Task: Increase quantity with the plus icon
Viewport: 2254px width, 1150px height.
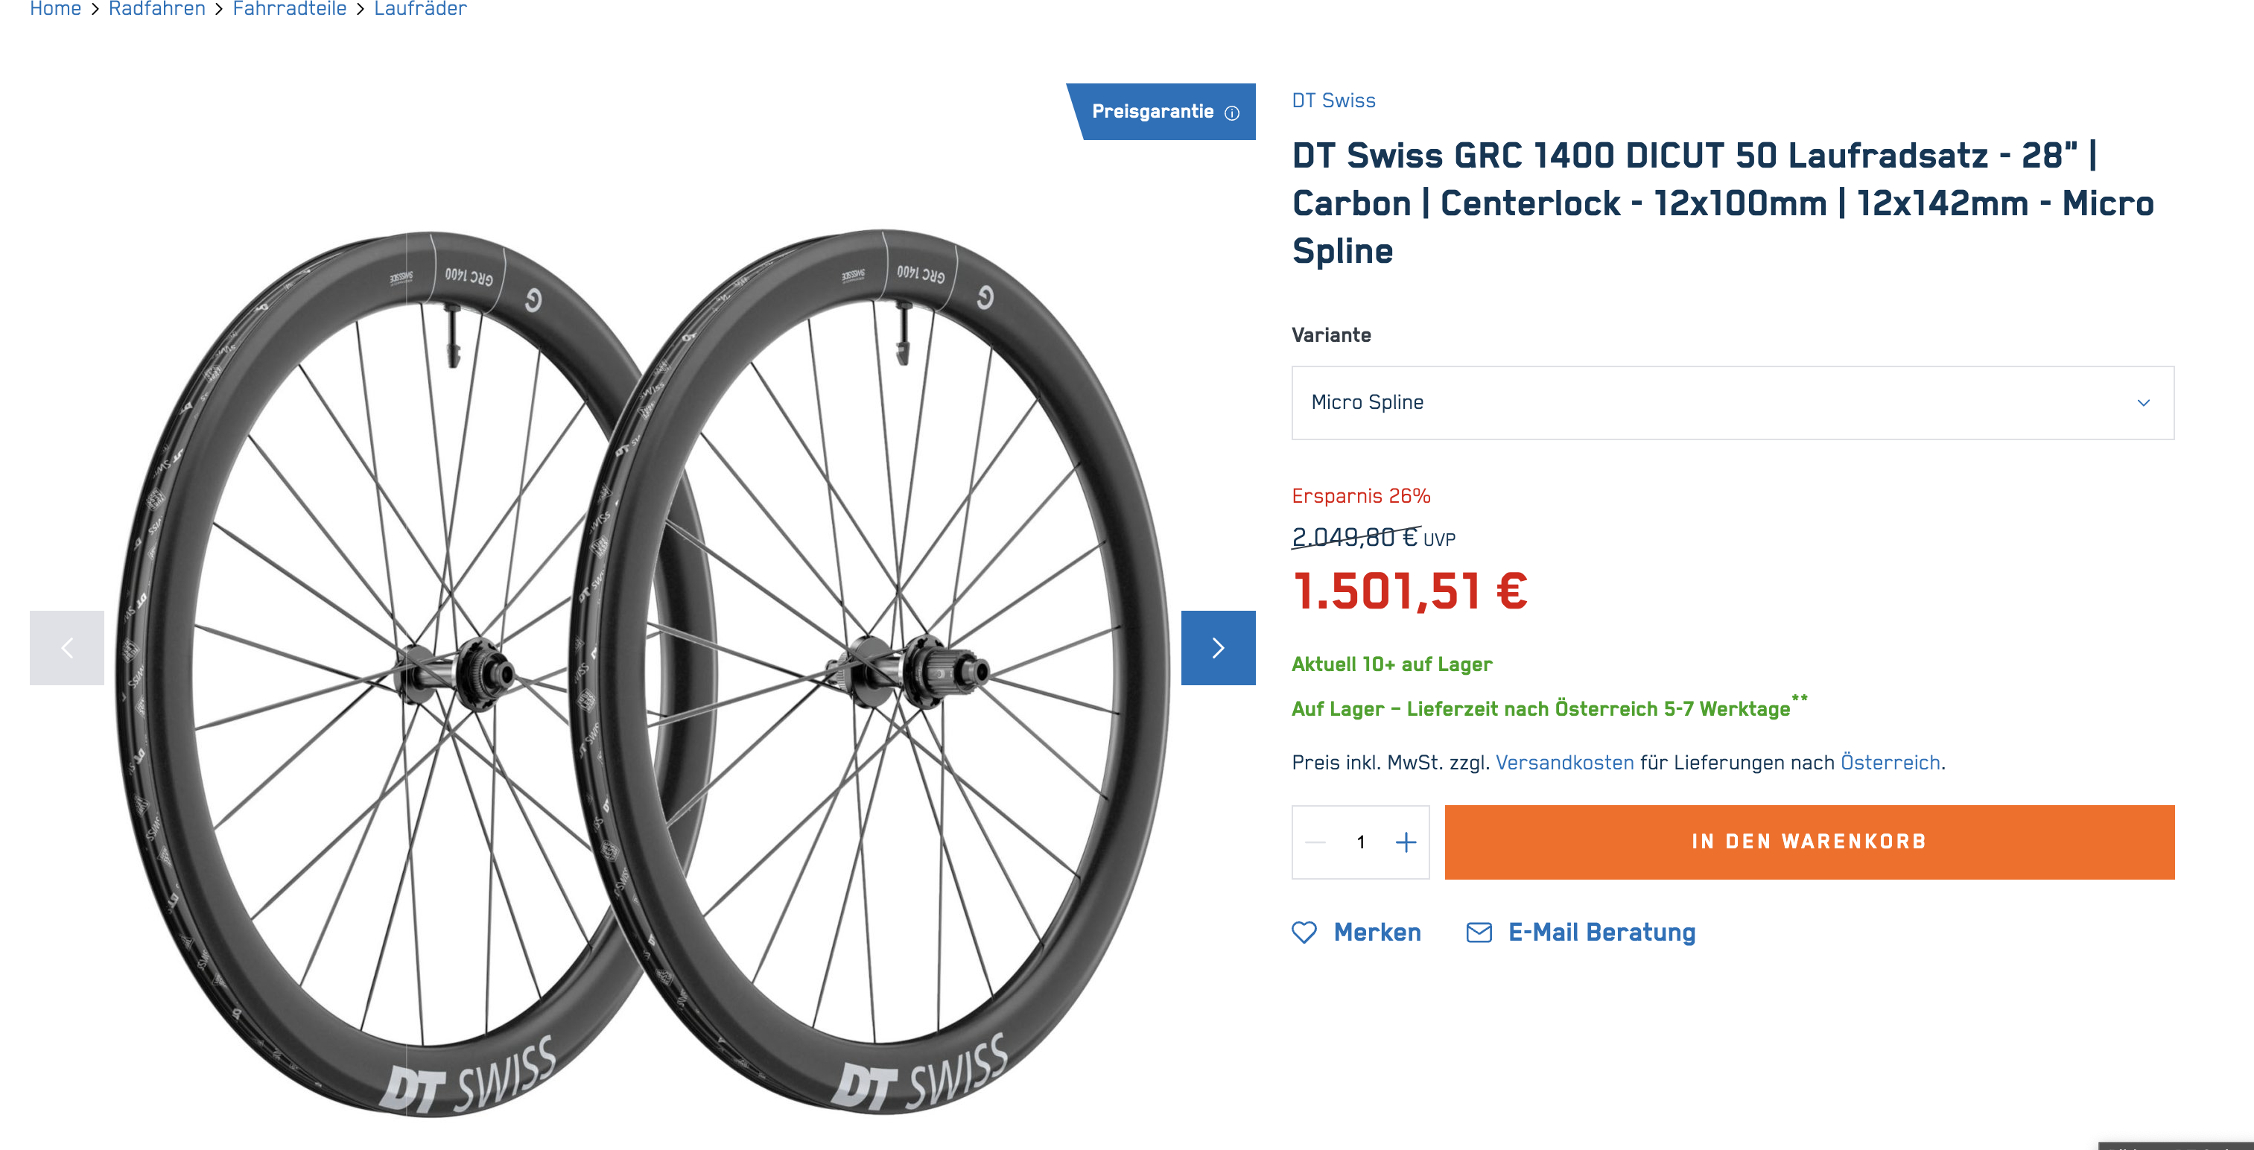Action: coord(1406,842)
